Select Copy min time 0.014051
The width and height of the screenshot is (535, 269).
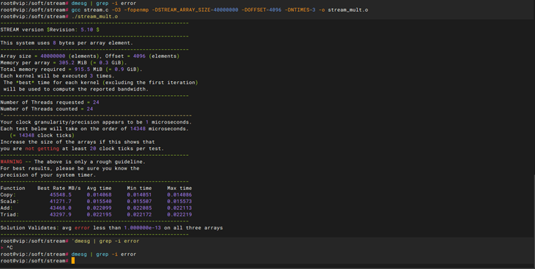[139, 195]
